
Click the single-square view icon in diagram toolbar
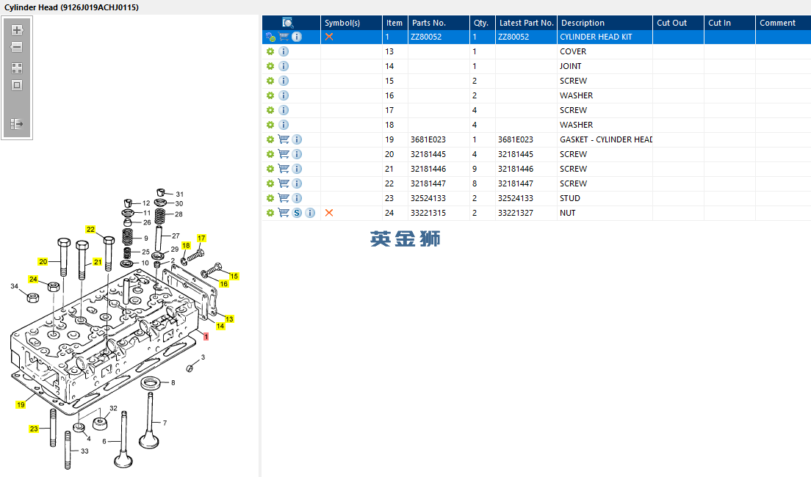point(17,85)
